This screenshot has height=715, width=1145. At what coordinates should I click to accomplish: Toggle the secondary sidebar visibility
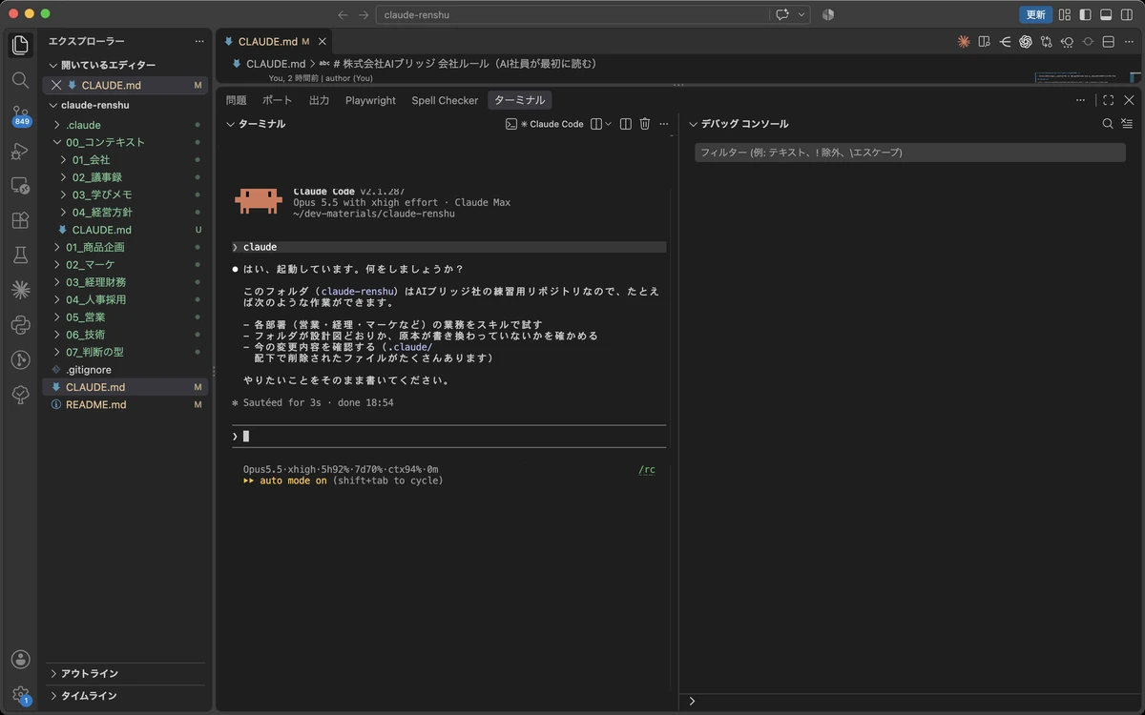pyautogui.click(x=1127, y=14)
